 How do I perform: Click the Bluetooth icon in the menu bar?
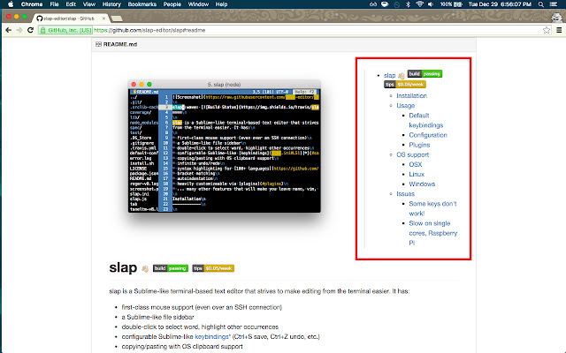[409, 4]
